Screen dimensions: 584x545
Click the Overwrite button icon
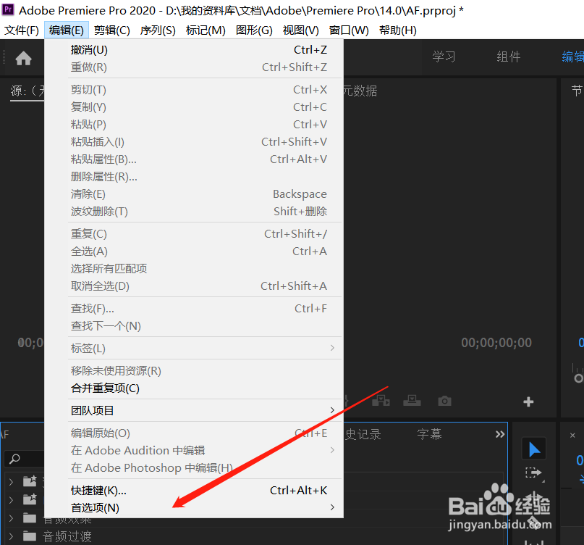[412, 401]
